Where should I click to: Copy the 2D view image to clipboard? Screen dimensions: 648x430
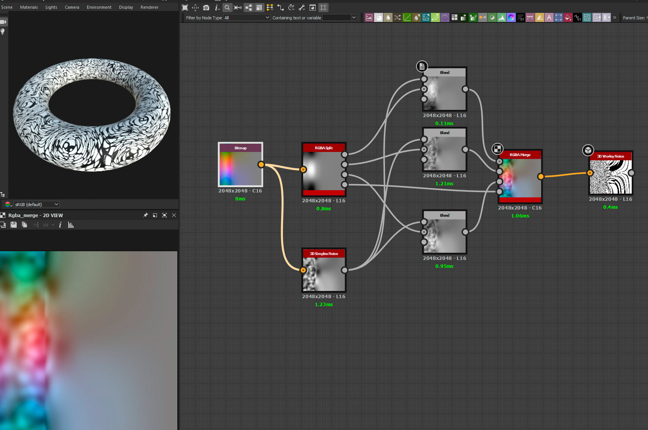(24, 225)
